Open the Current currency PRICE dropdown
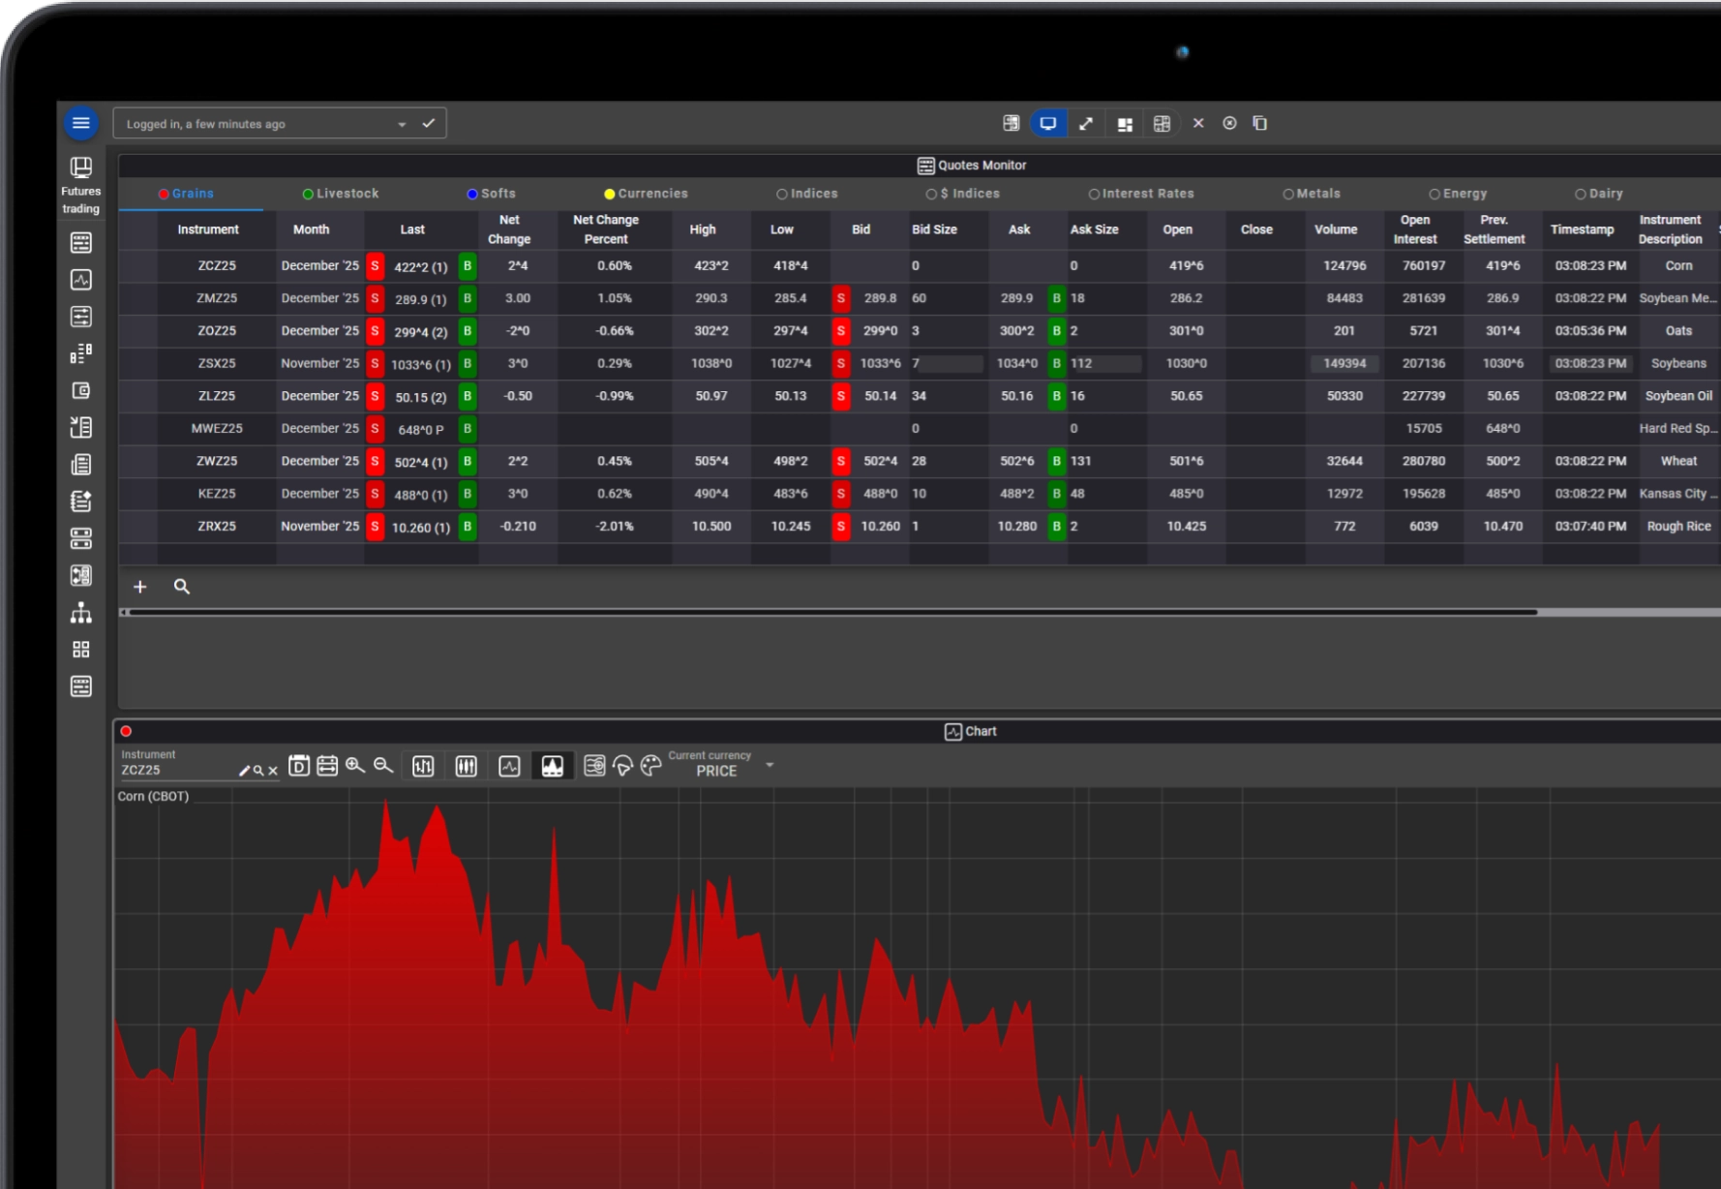The width and height of the screenshot is (1721, 1189). click(x=769, y=765)
